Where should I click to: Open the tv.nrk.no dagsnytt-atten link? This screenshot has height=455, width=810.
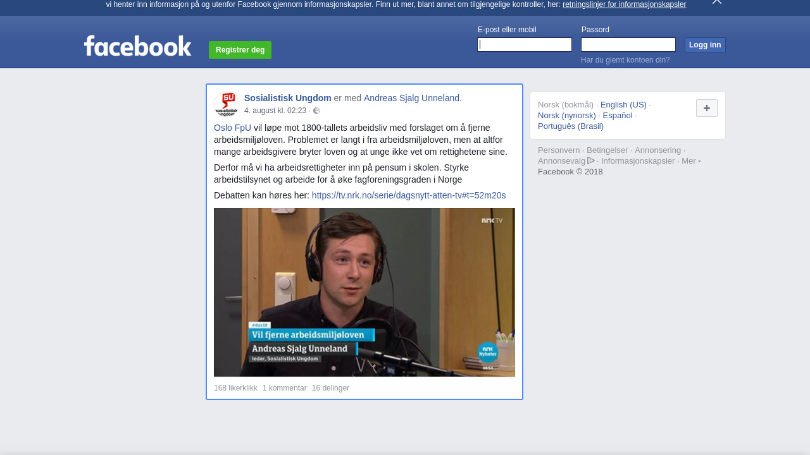(x=409, y=195)
